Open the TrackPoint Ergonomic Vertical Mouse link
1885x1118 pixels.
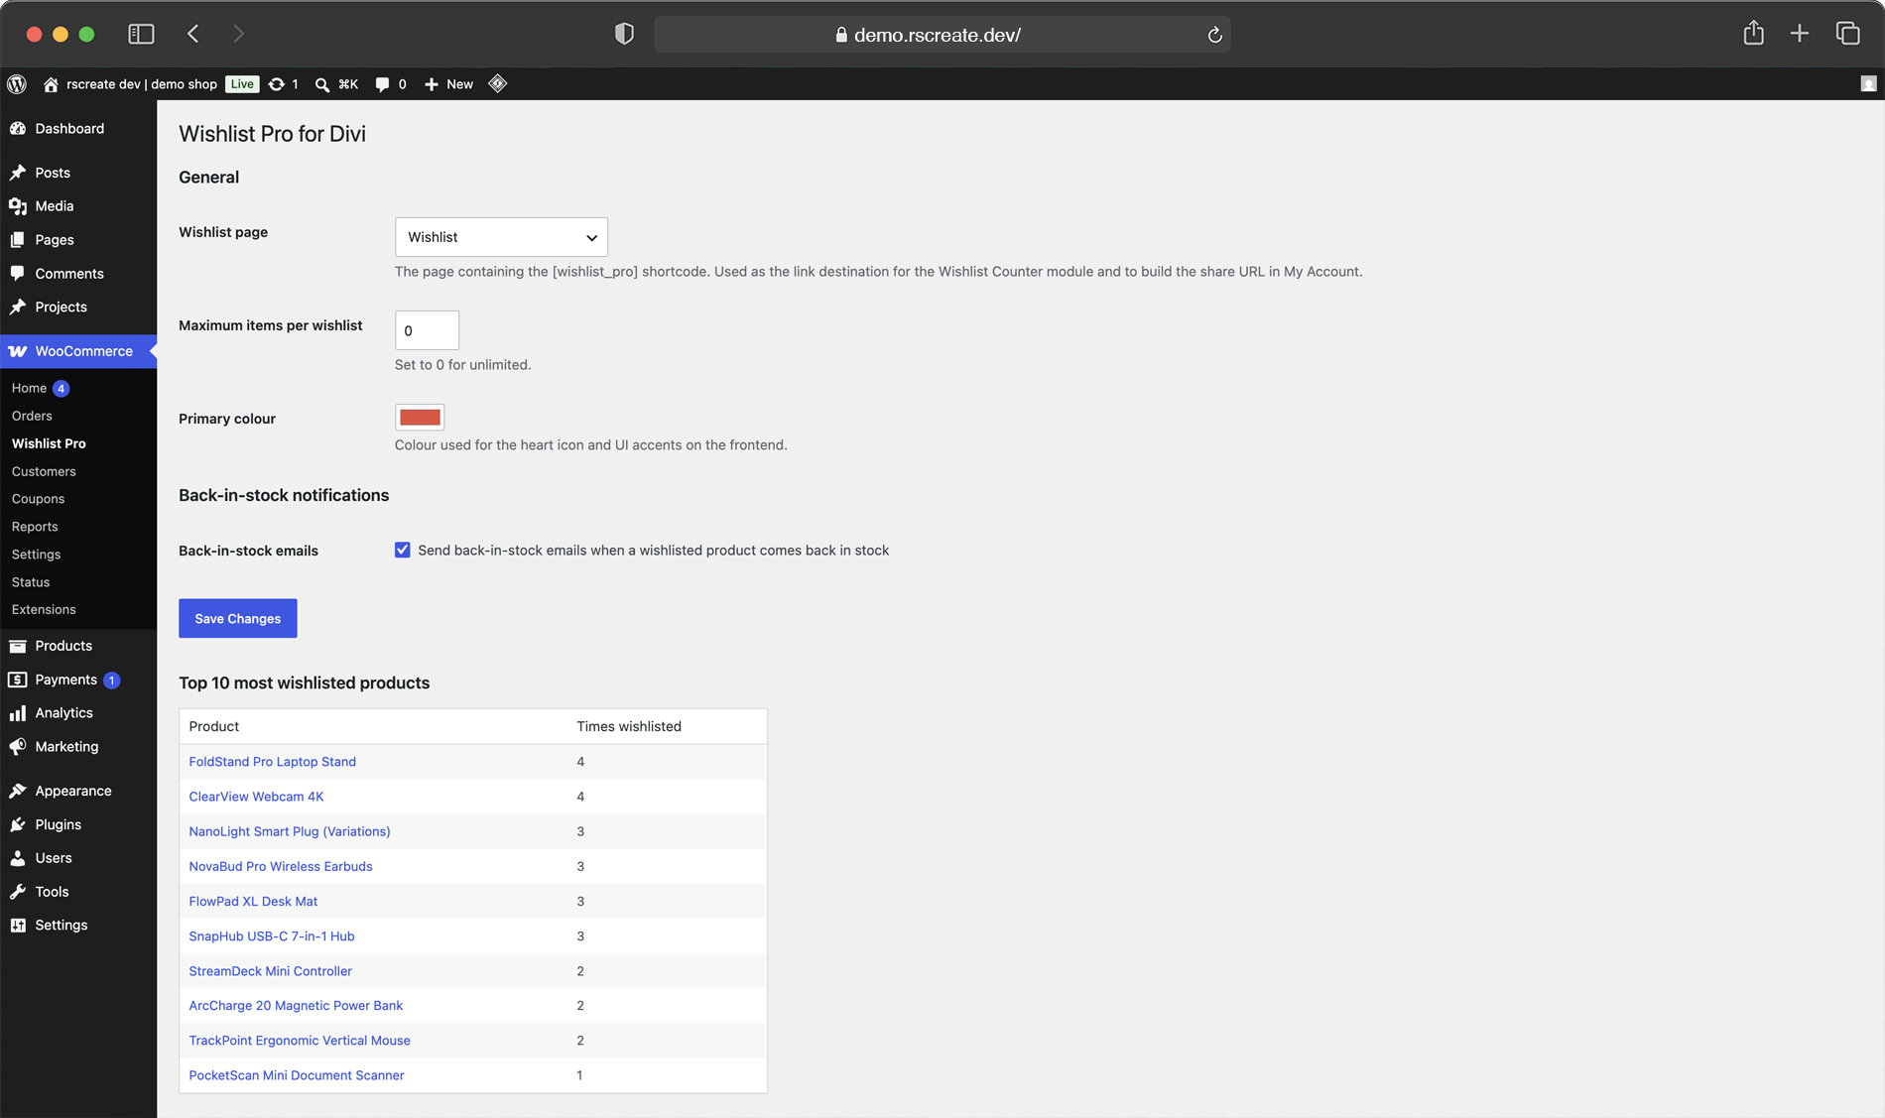[x=300, y=1040]
